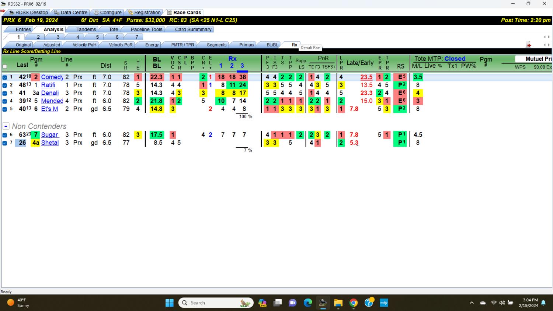The image size is (553, 311).
Task: Open the Ratifi horse link
Action: [x=48, y=85]
